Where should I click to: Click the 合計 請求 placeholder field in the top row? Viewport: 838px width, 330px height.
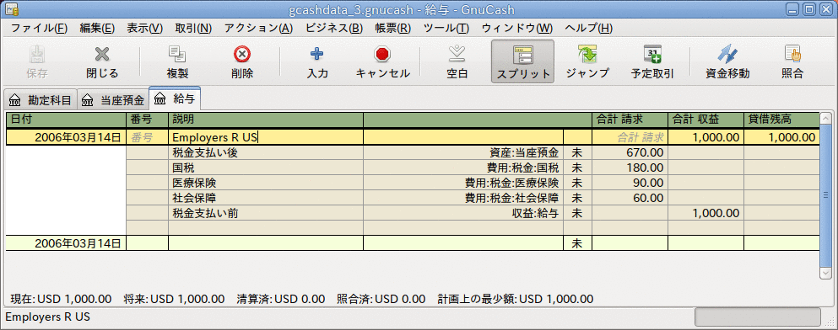click(x=630, y=137)
